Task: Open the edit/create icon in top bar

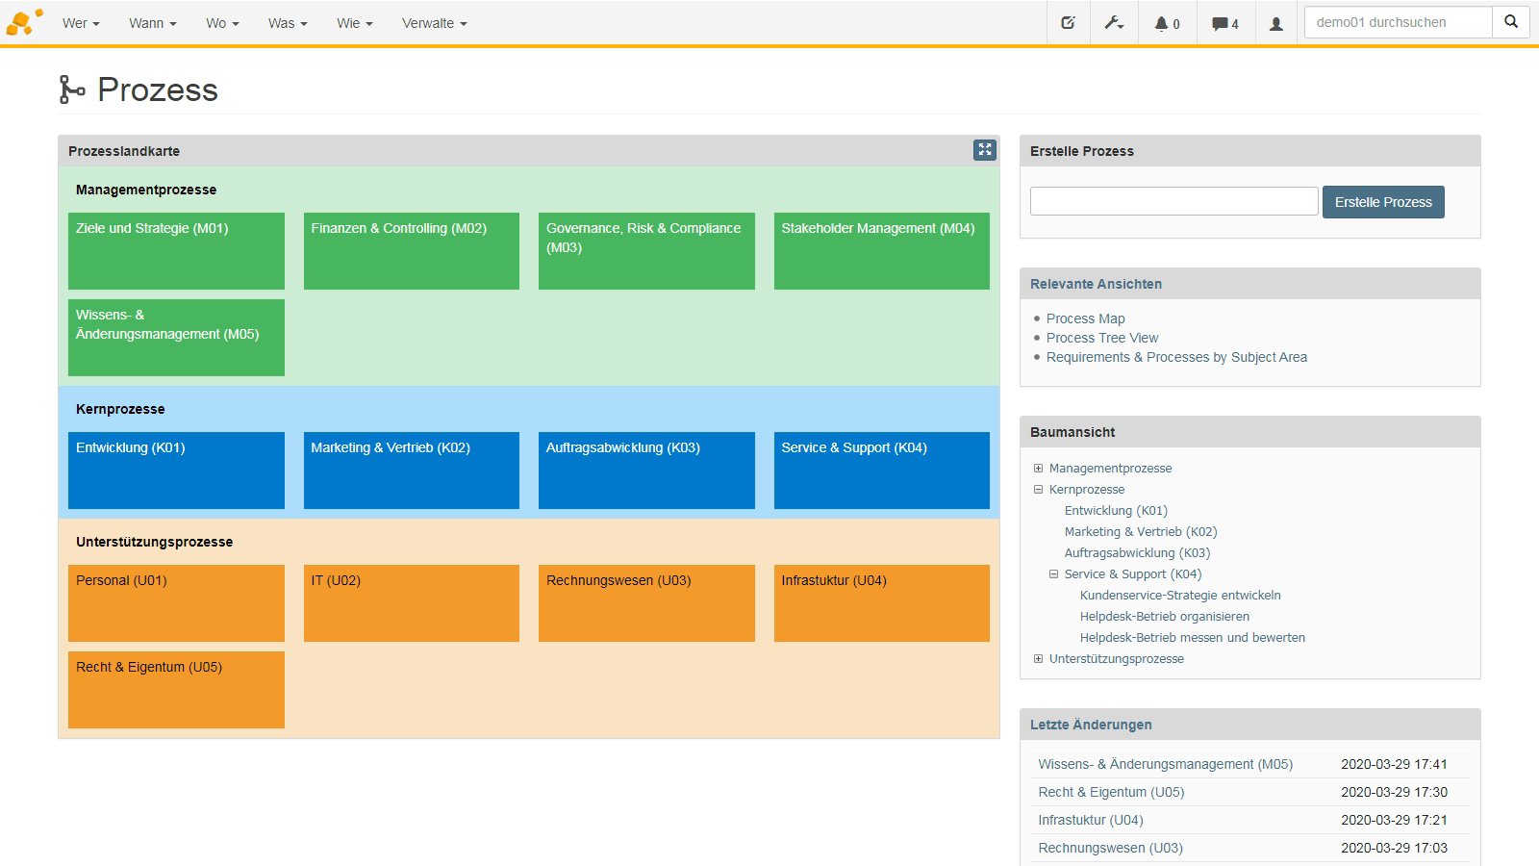Action: [x=1068, y=23]
